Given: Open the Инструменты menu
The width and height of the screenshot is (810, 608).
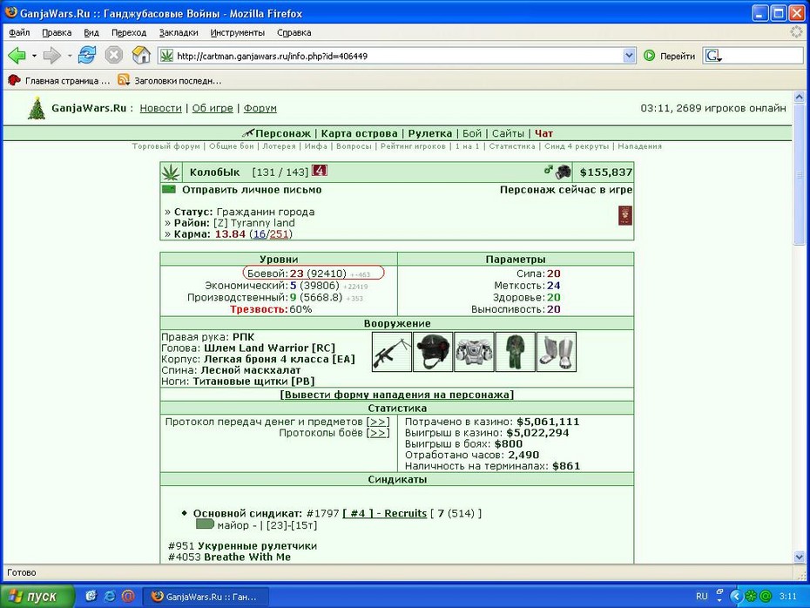Looking at the screenshot, I should point(237,32).
